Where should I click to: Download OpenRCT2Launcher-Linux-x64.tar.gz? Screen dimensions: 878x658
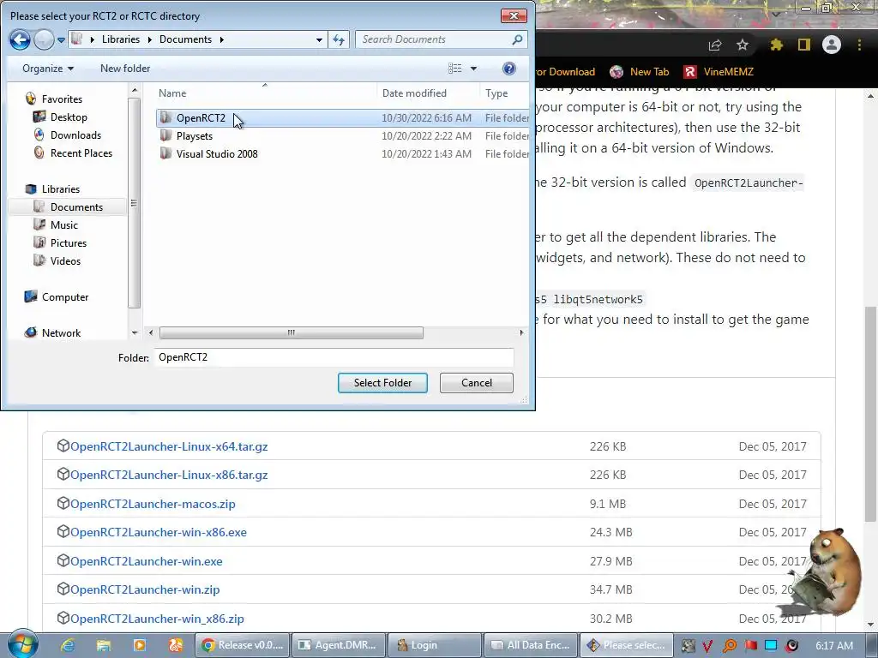click(169, 446)
